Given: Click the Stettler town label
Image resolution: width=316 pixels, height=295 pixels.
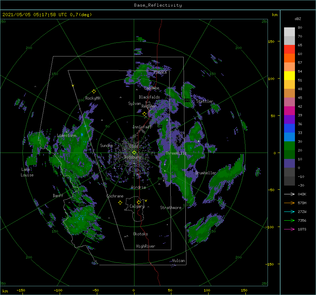Looking at the screenshot, I should point(205,101).
